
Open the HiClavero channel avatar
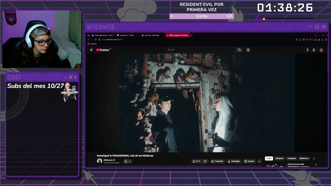100,161
